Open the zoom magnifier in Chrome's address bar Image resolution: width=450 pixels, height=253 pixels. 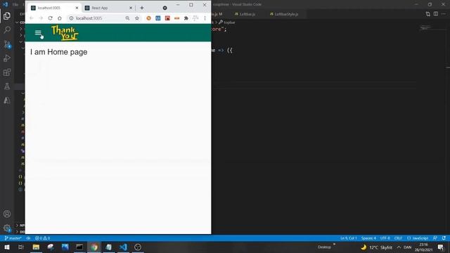coord(127,18)
